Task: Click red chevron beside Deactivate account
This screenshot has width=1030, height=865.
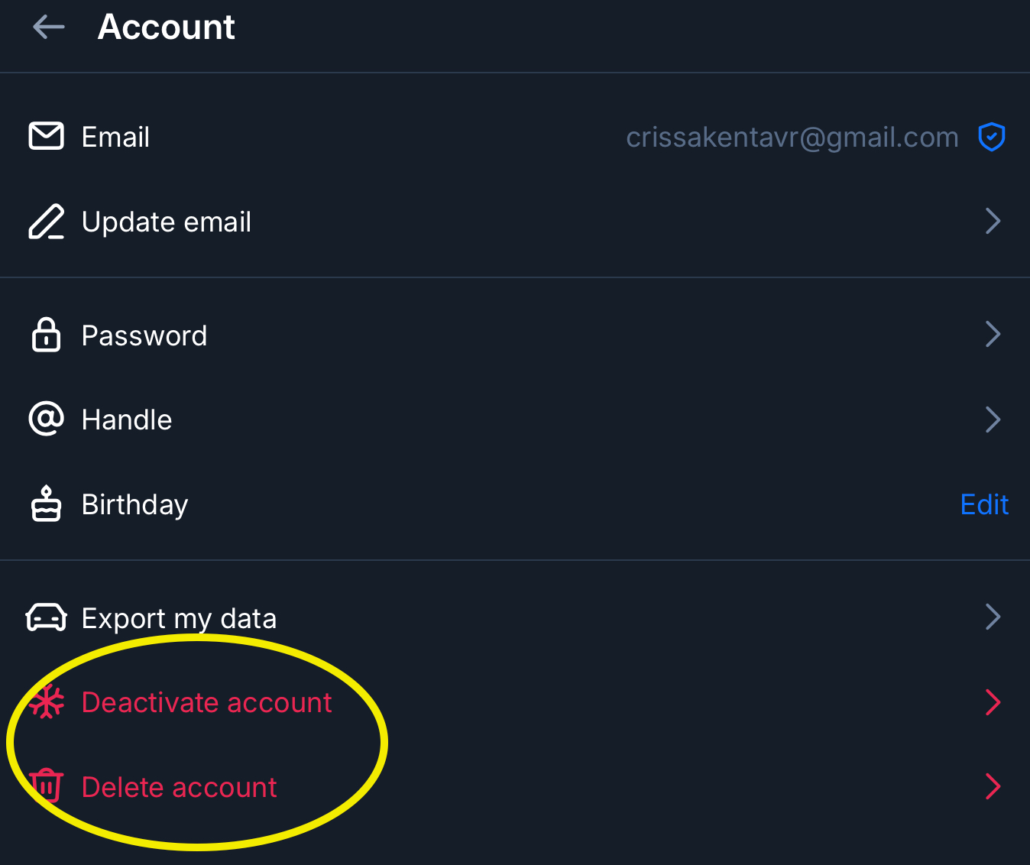Action: point(993,702)
